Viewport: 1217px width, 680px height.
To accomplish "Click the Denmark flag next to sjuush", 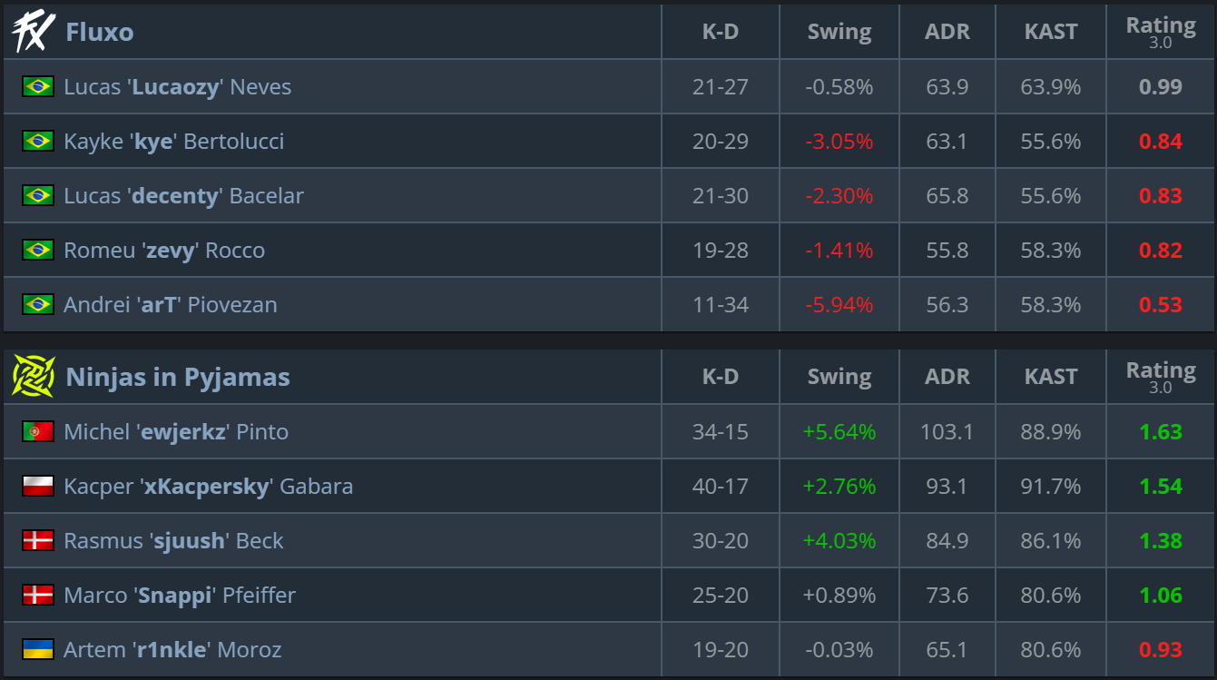I will coord(38,541).
